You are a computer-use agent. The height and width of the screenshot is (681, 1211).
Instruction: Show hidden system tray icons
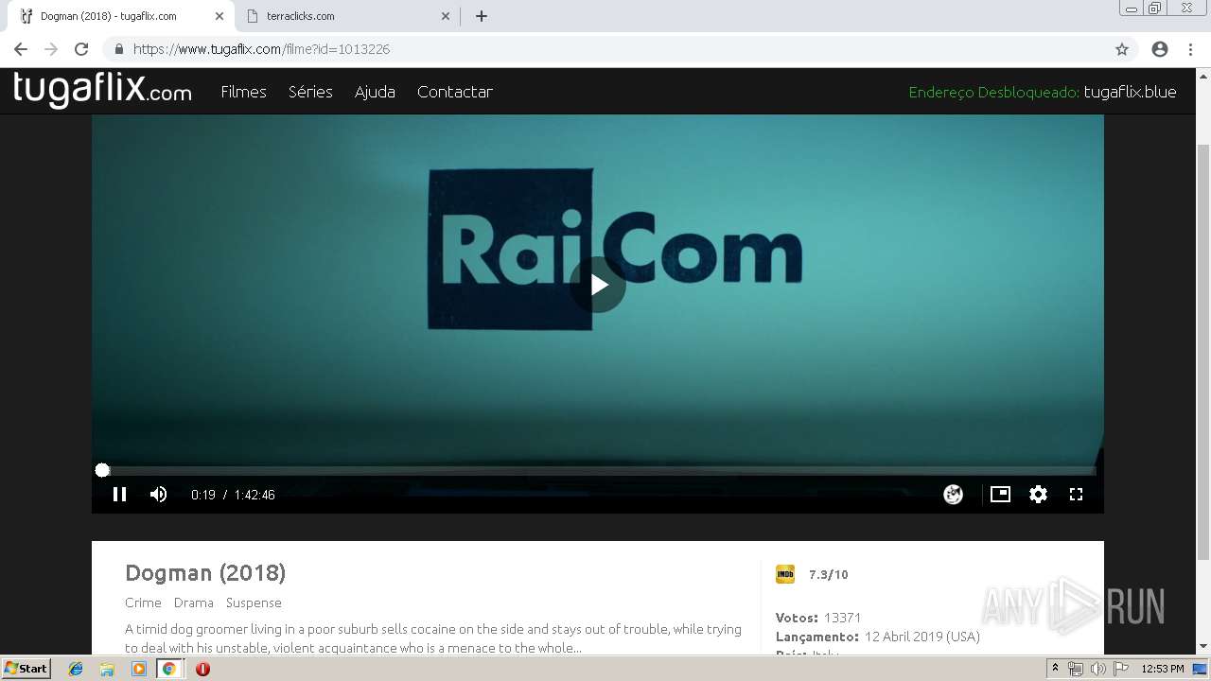pos(1056,669)
